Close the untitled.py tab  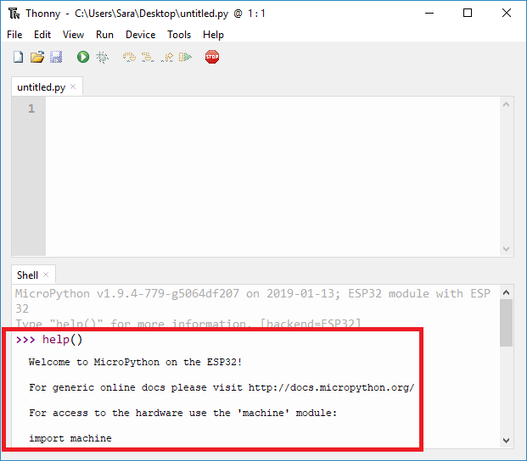[74, 86]
